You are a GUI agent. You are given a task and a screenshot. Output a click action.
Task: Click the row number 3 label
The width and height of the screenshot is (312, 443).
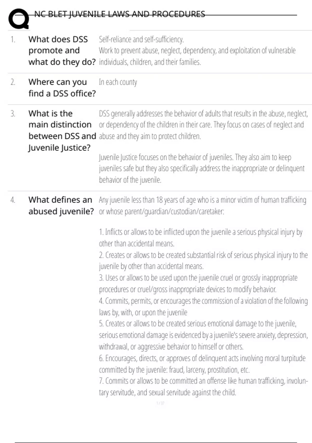click(13, 114)
